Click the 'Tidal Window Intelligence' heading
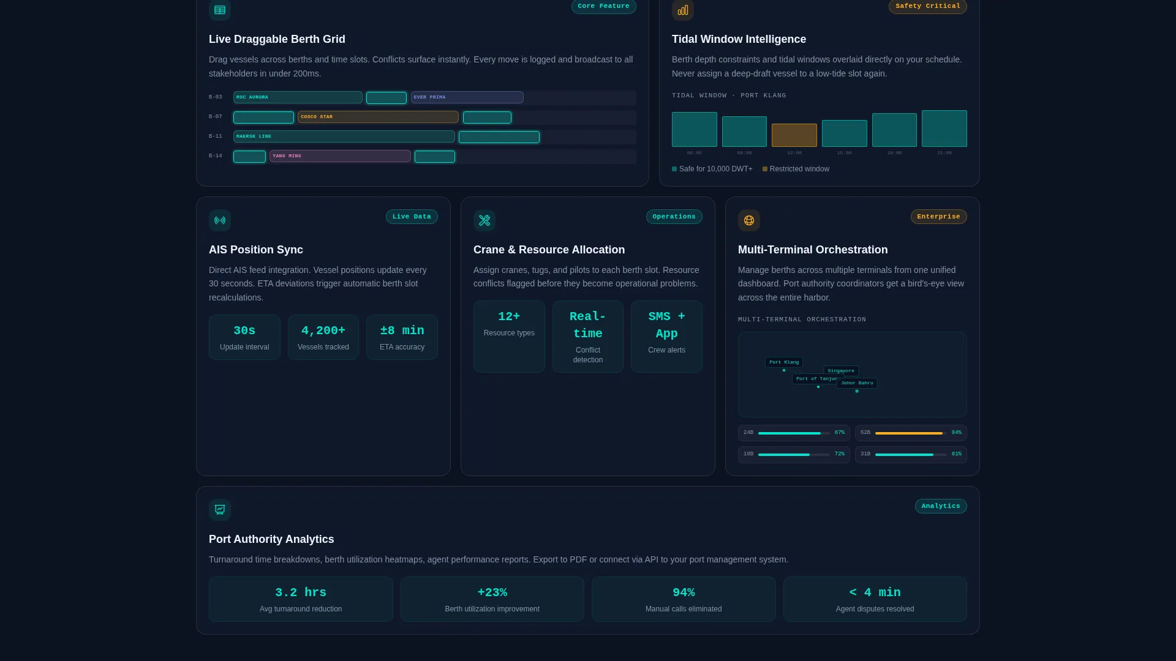Image resolution: width=1176 pixels, height=661 pixels. point(739,39)
